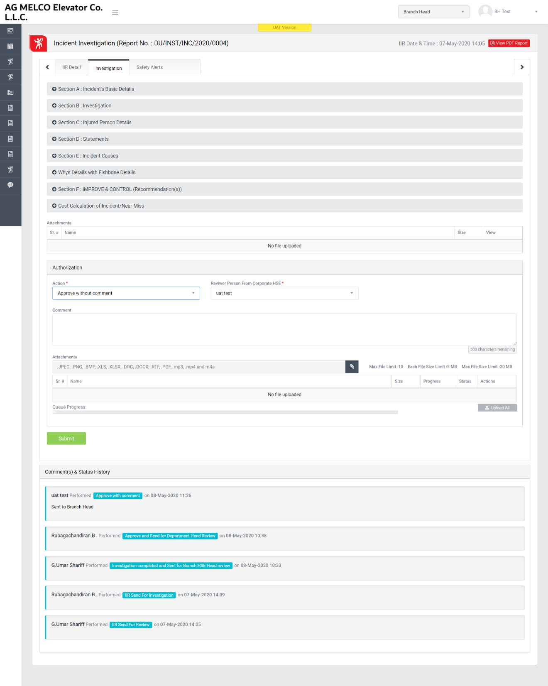Expand Cost Calculation of Incident/Near Miss

pyautogui.click(x=284, y=206)
